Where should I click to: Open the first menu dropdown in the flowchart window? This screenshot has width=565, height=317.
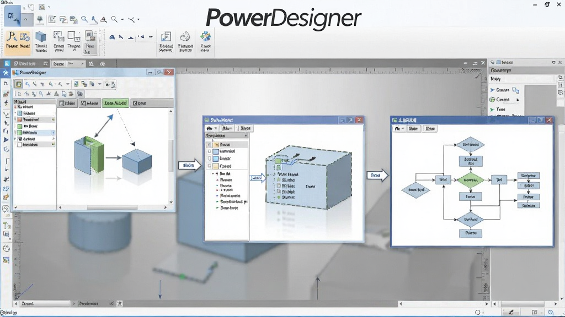[x=399, y=129]
